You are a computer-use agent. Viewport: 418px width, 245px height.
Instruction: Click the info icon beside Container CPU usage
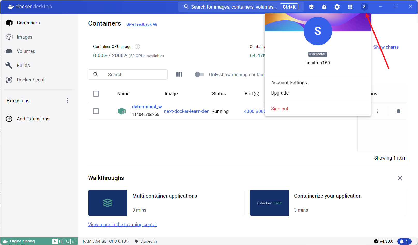coord(137,47)
